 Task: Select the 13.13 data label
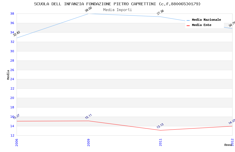(x=160, y=126)
